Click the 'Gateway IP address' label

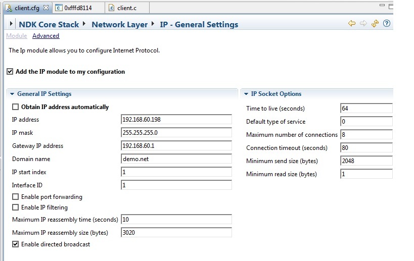click(38, 146)
